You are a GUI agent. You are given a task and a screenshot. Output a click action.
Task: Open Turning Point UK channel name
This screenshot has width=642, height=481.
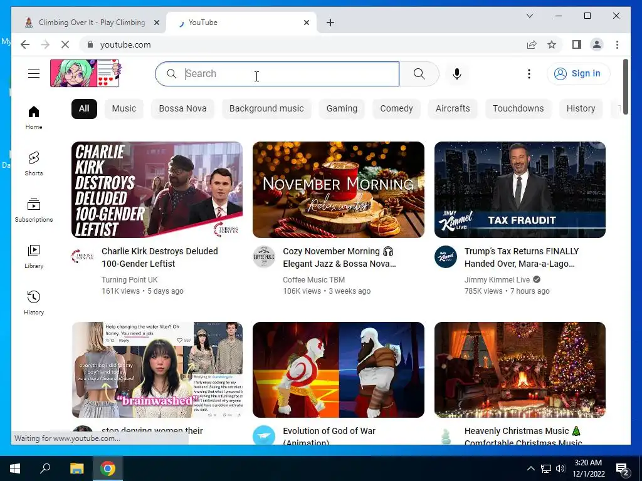pyautogui.click(x=129, y=280)
